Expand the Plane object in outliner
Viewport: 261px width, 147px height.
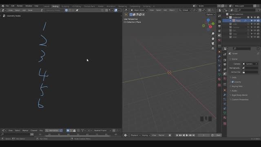pos(230,21)
